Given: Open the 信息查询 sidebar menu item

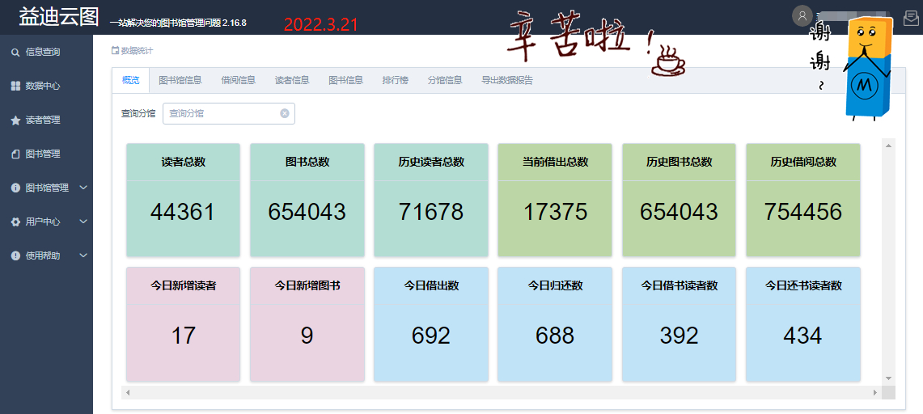Looking at the screenshot, I should coord(43,52).
